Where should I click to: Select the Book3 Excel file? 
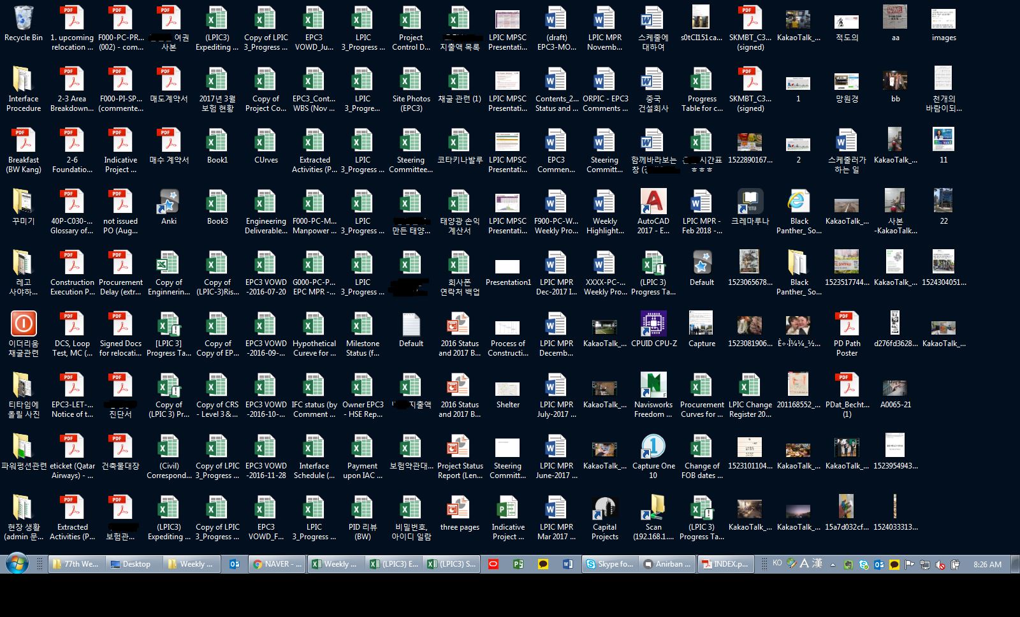point(217,207)
